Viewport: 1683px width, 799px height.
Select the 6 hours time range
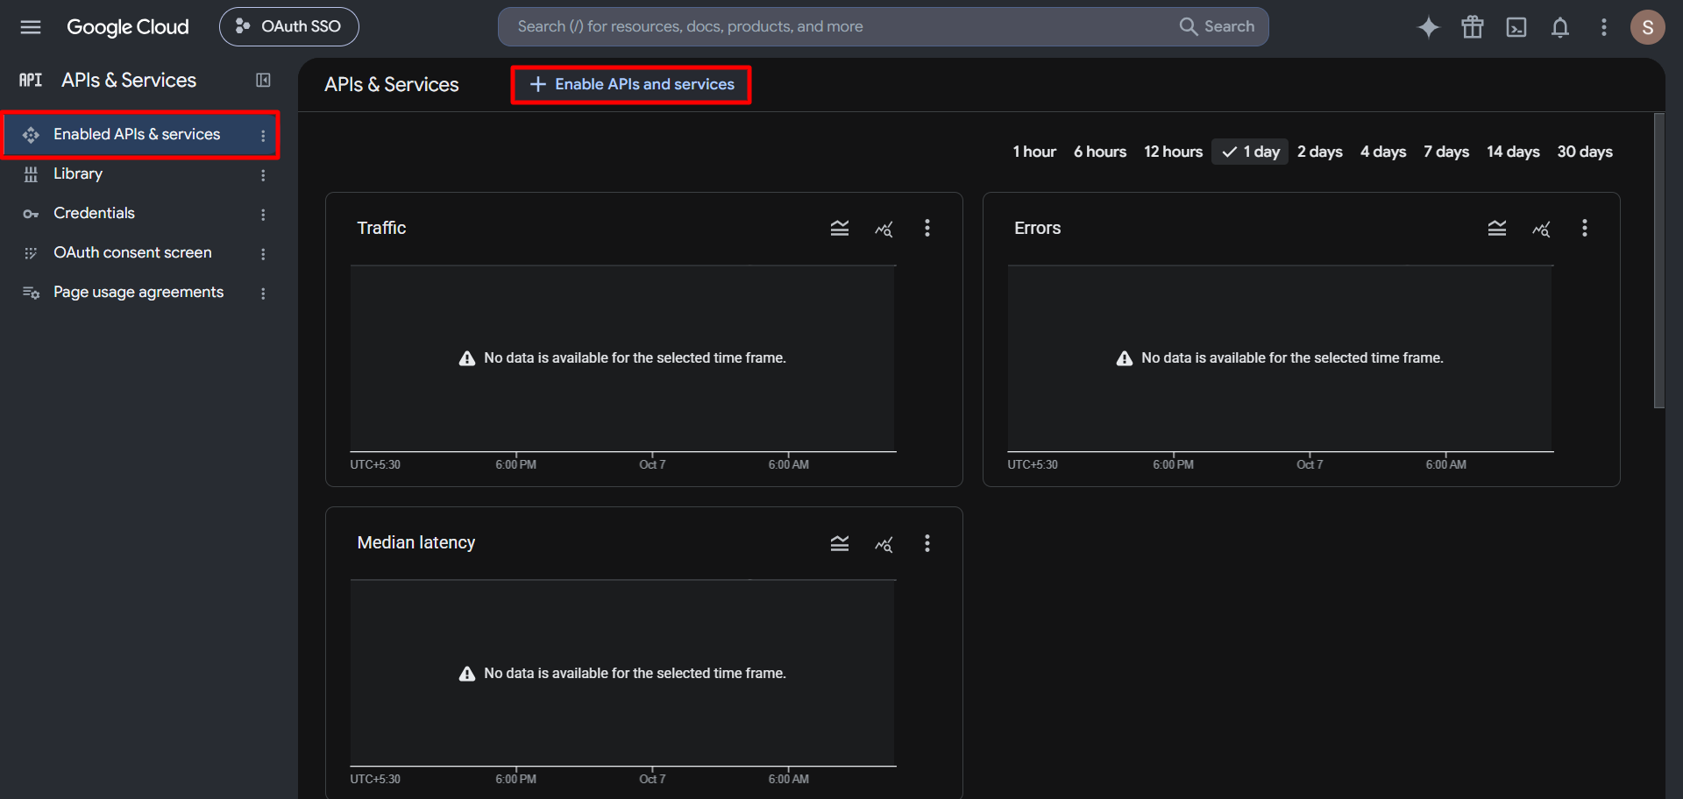[1100, 152]
